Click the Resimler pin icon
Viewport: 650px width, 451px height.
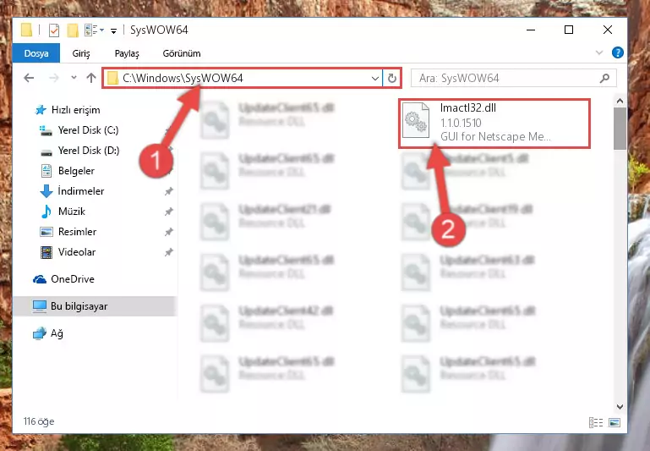click(x=169, y=232)
